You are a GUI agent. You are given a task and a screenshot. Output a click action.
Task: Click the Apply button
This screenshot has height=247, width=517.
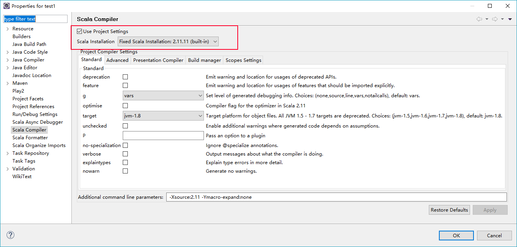pos(490,210)
